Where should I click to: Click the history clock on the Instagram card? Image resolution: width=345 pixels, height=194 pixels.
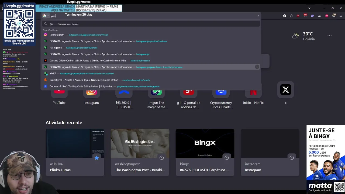click(292, 158)
